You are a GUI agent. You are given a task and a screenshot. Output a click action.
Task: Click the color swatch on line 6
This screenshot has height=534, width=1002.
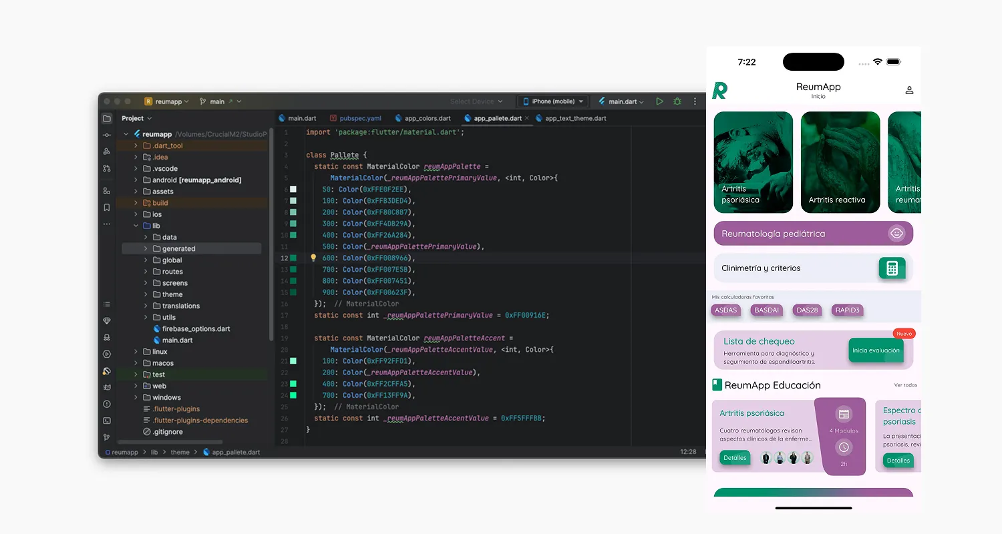point(293,190)
